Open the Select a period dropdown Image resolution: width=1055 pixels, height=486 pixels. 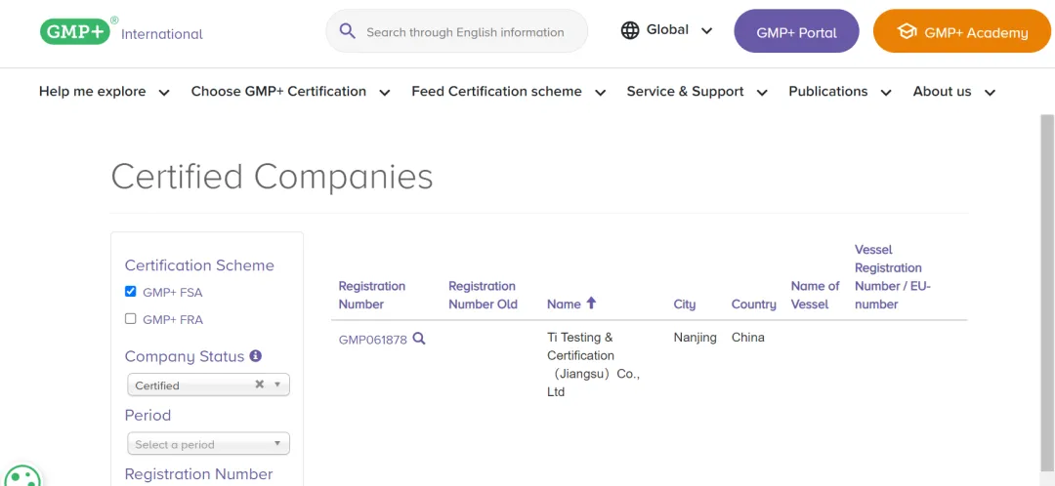(208, 444)
